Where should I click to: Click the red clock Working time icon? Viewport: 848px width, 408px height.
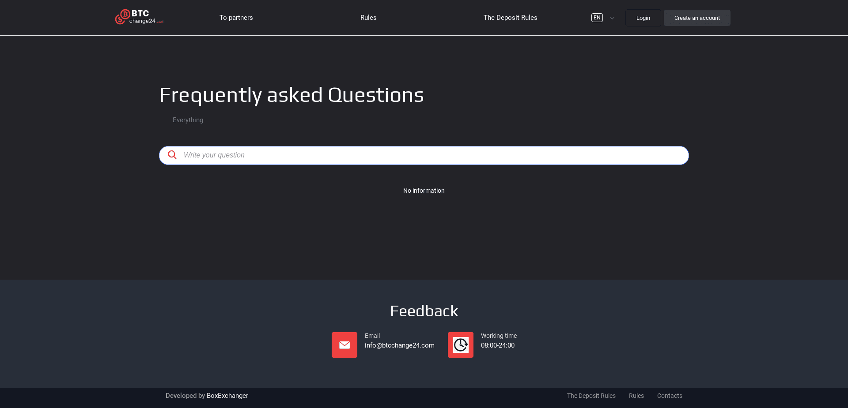point(460,345)
